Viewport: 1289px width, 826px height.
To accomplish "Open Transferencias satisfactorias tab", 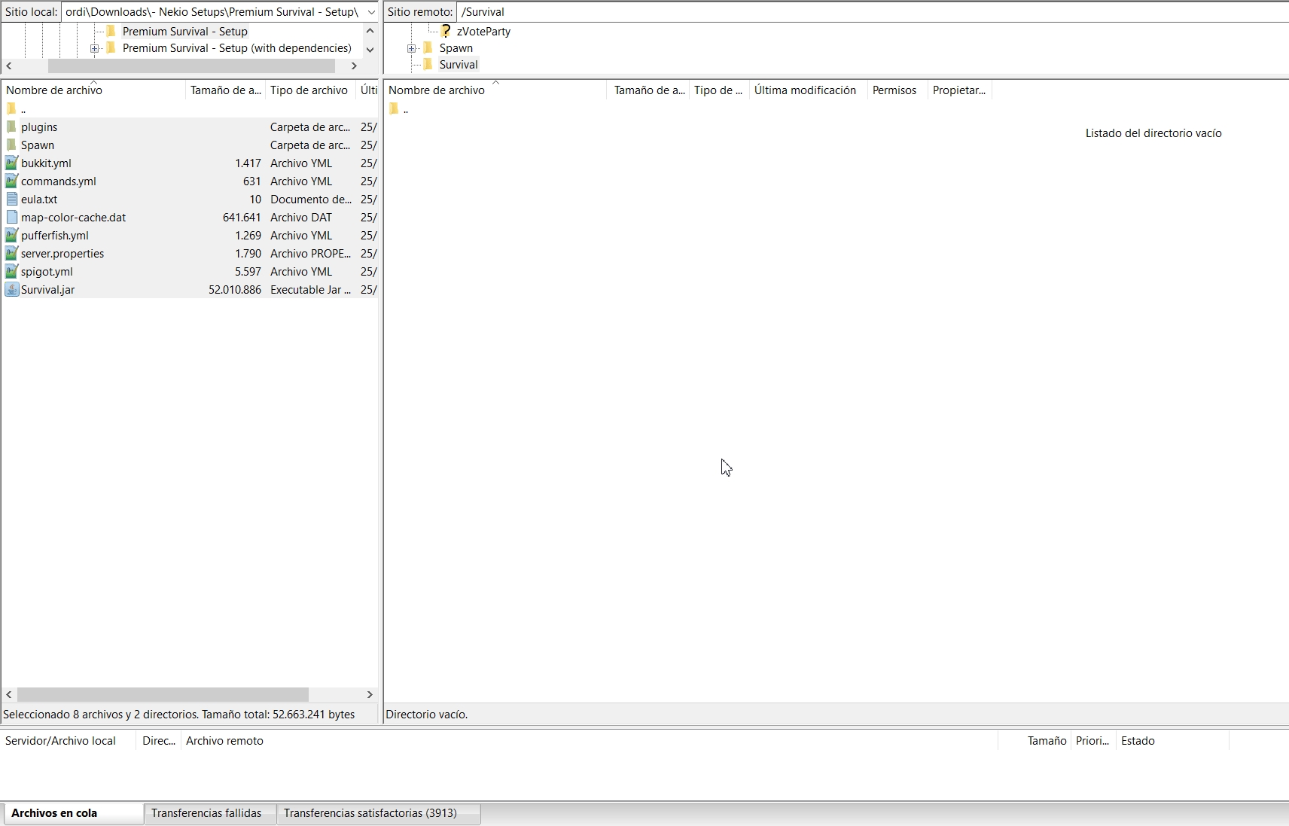I will click(x=370, y=813).
